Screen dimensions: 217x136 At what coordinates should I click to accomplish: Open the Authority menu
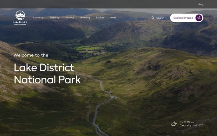pyautogui.click(x=38, y=18)
